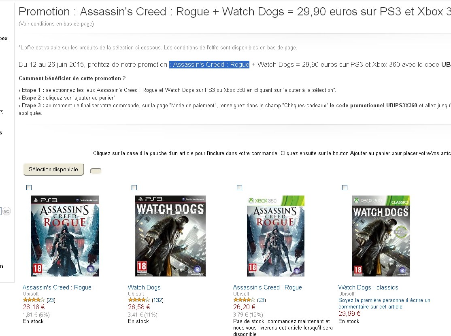Tick the checkbox above PS3 Watch Dogs

point(134,187)
